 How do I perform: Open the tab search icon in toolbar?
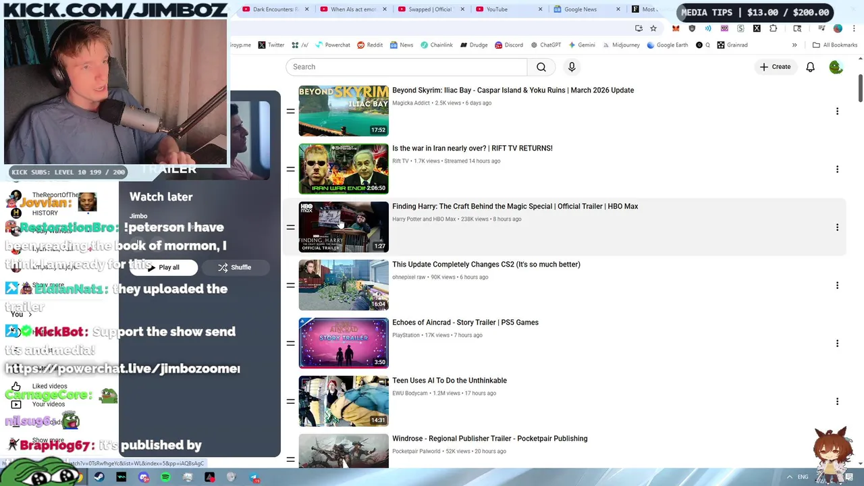coord(797,28)
